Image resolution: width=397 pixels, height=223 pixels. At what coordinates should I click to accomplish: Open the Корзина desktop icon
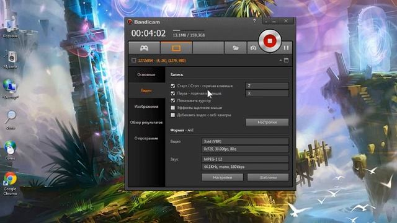pyautogui.click(x=10, y=28)
